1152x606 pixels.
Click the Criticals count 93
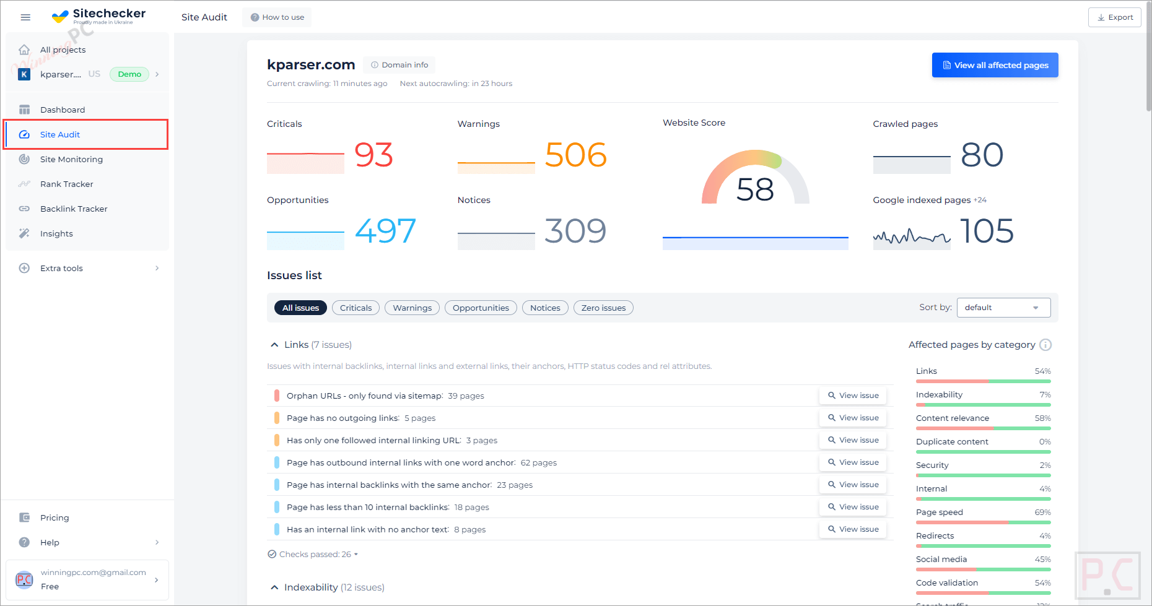point(373,155)
